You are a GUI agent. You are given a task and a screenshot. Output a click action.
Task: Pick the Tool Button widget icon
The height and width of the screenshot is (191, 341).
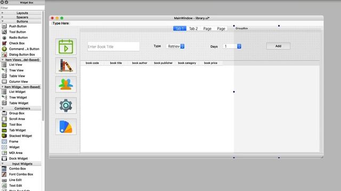(4, 32)
